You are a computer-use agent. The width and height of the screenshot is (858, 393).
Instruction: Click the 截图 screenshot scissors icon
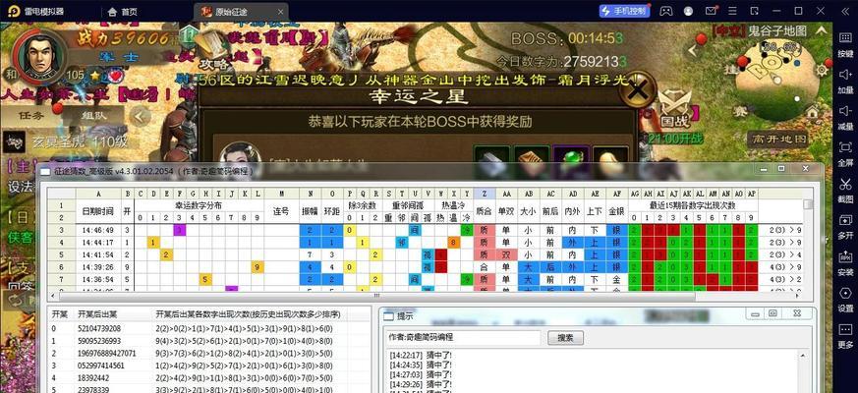click(845, 189)
